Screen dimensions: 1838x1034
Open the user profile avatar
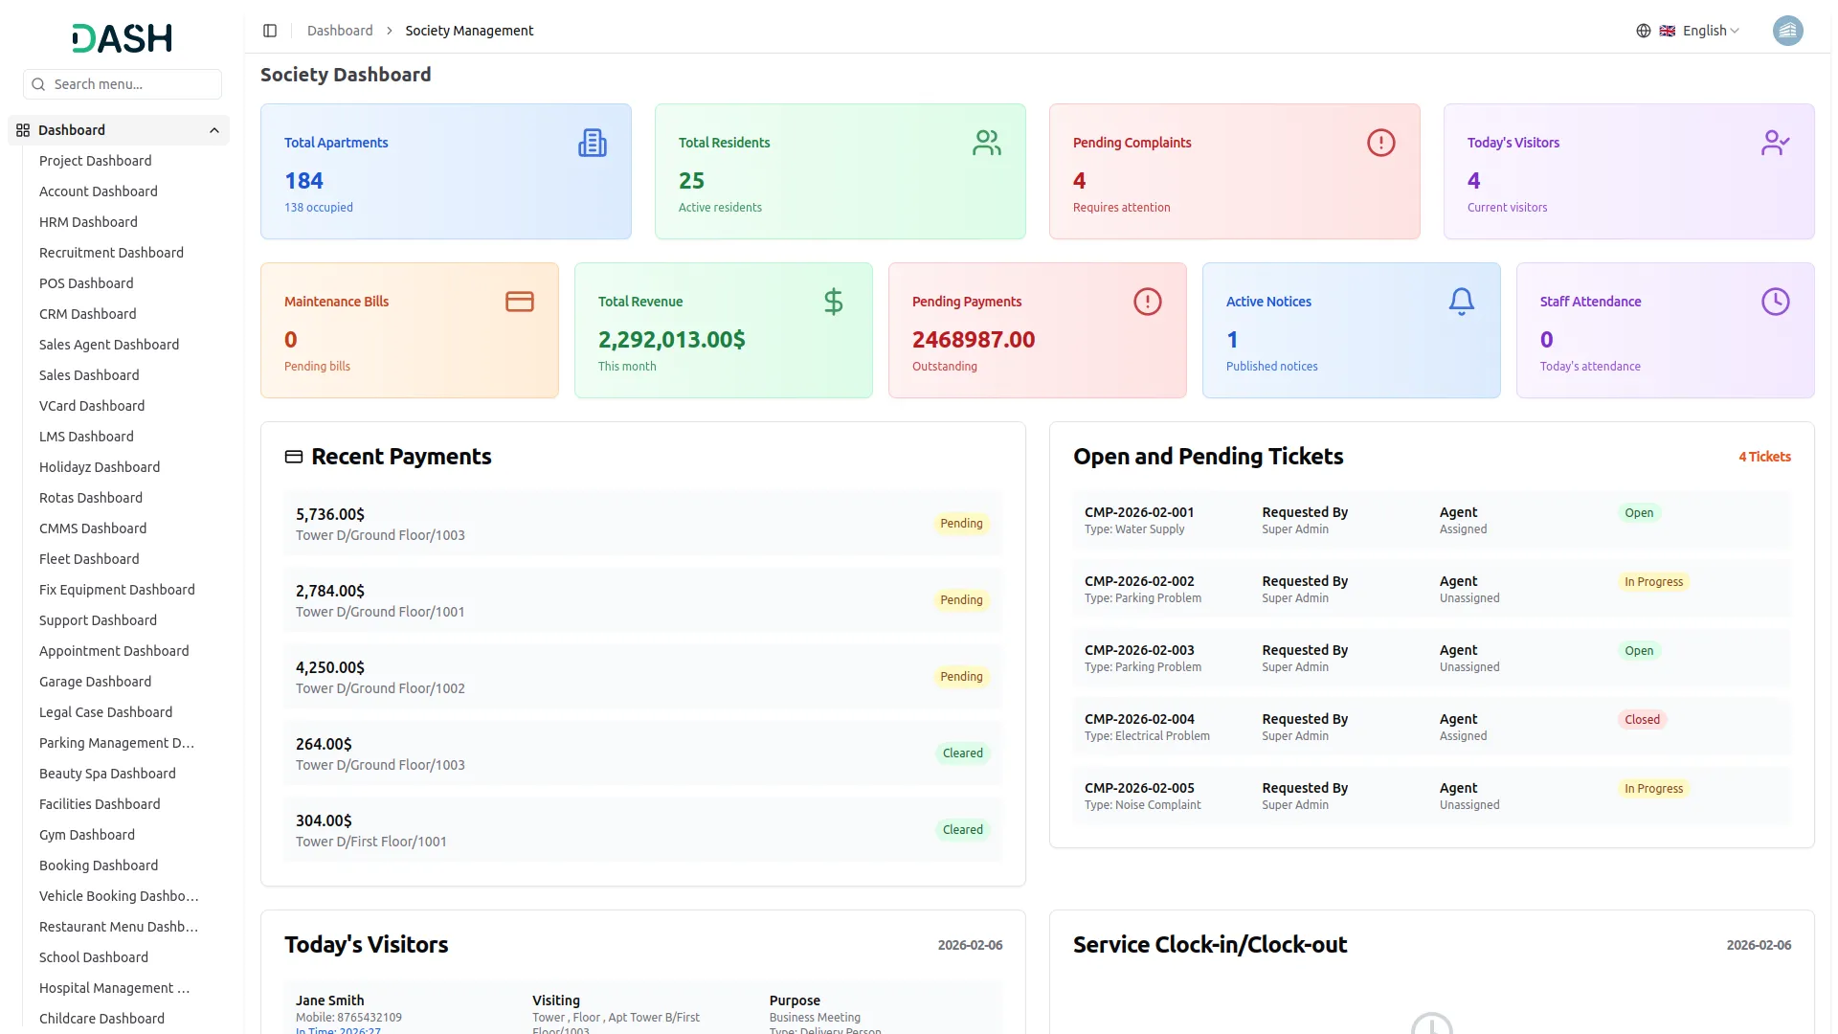tap(1787, 31)
